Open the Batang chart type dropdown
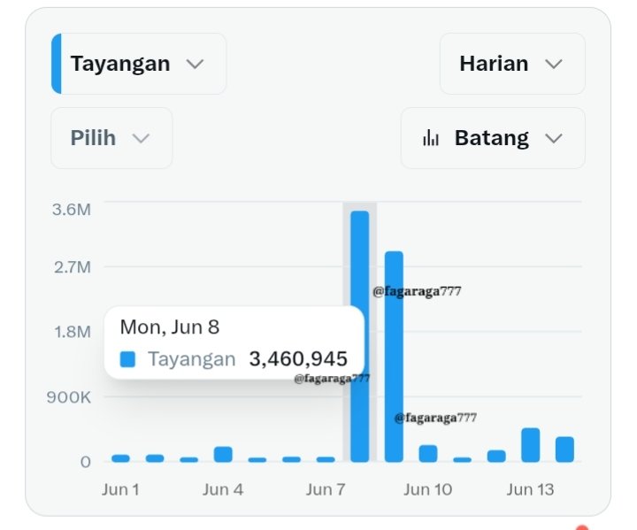This screenshot has height=530, width=637. (493, 138)
